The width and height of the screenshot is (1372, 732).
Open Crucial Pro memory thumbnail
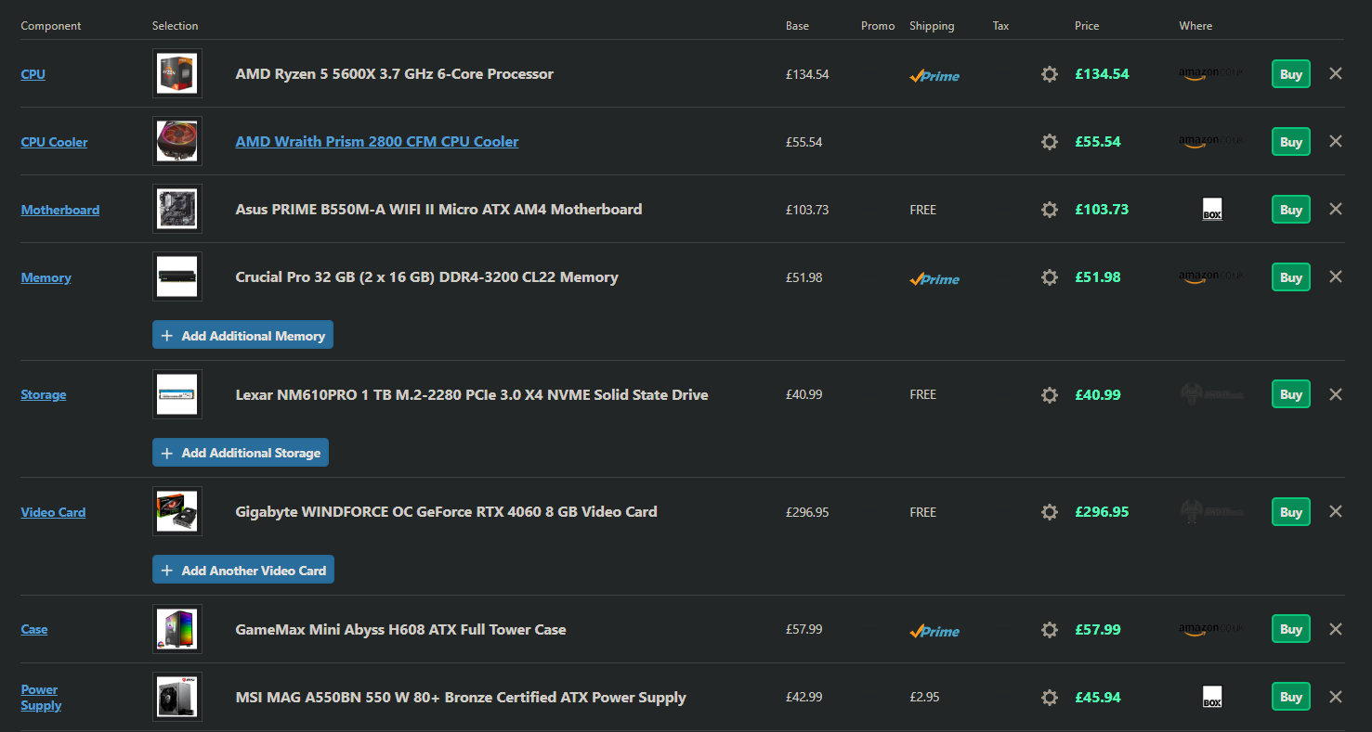177,277
